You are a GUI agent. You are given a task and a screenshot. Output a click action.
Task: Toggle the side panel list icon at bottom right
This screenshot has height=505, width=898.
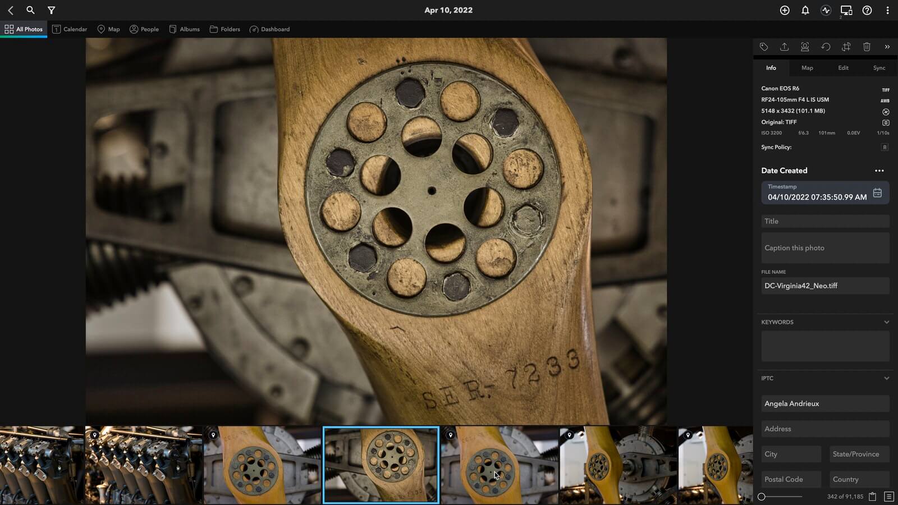pyautogui.click(x=888, y=497)
